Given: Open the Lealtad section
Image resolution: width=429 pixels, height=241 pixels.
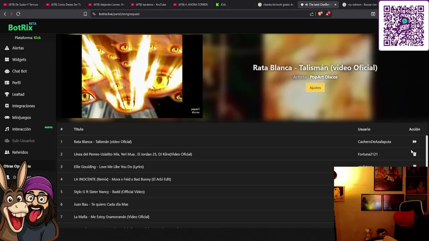Looking at the screenshot, I should [18, 94].
